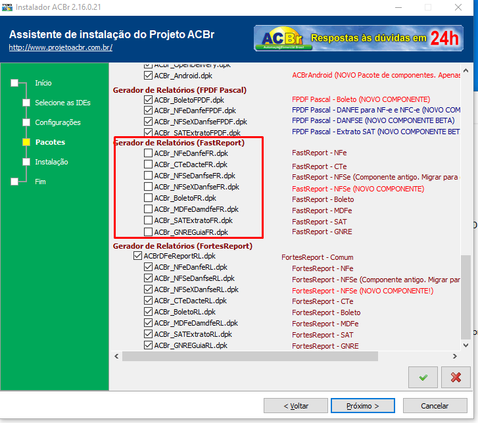The width and height of the screenshot is (478, 423).
Task: Click 'FastReport - MDFe' description text
Action: [322, 211]
